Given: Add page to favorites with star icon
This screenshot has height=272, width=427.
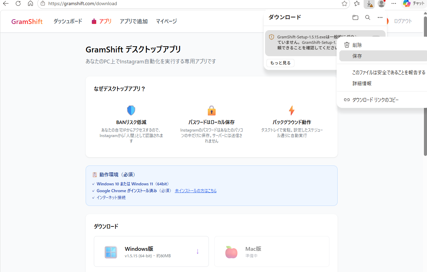Looking at the screenshot, I should (x=344, y=3).
